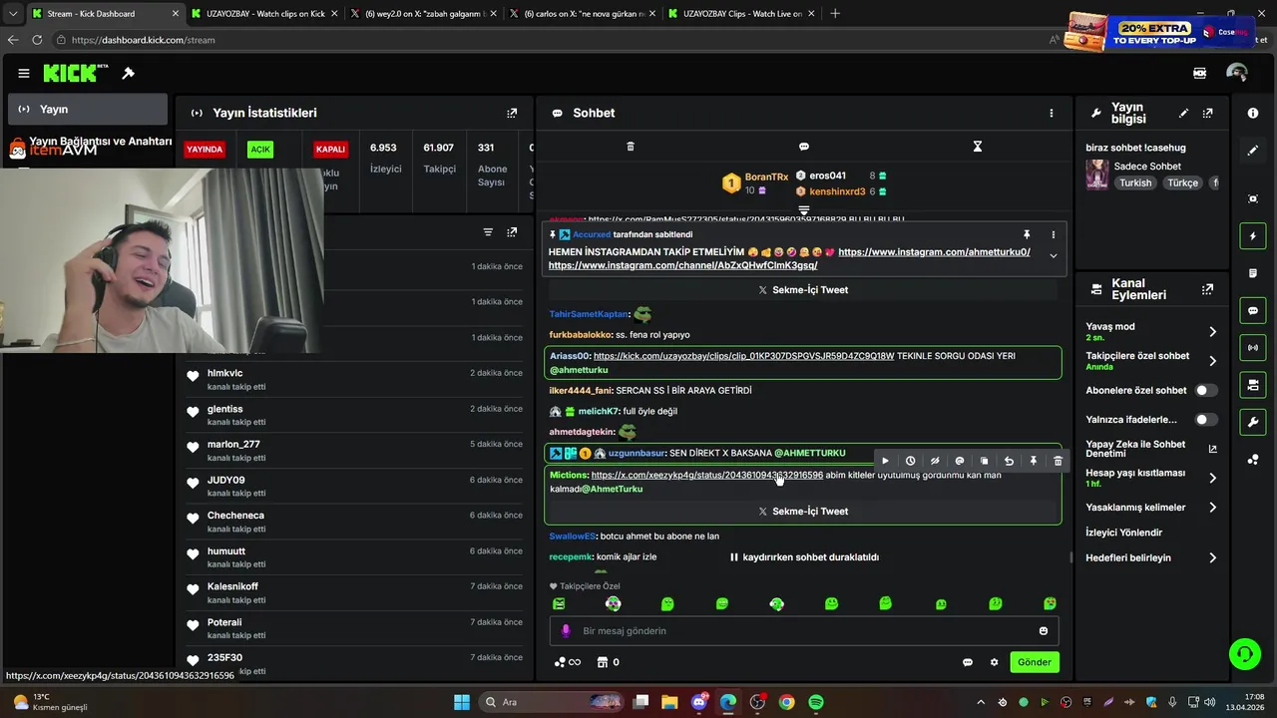Click reply arrow on message toolbar
Screen dimensions: 1277x718
(x=1009, y=461)
